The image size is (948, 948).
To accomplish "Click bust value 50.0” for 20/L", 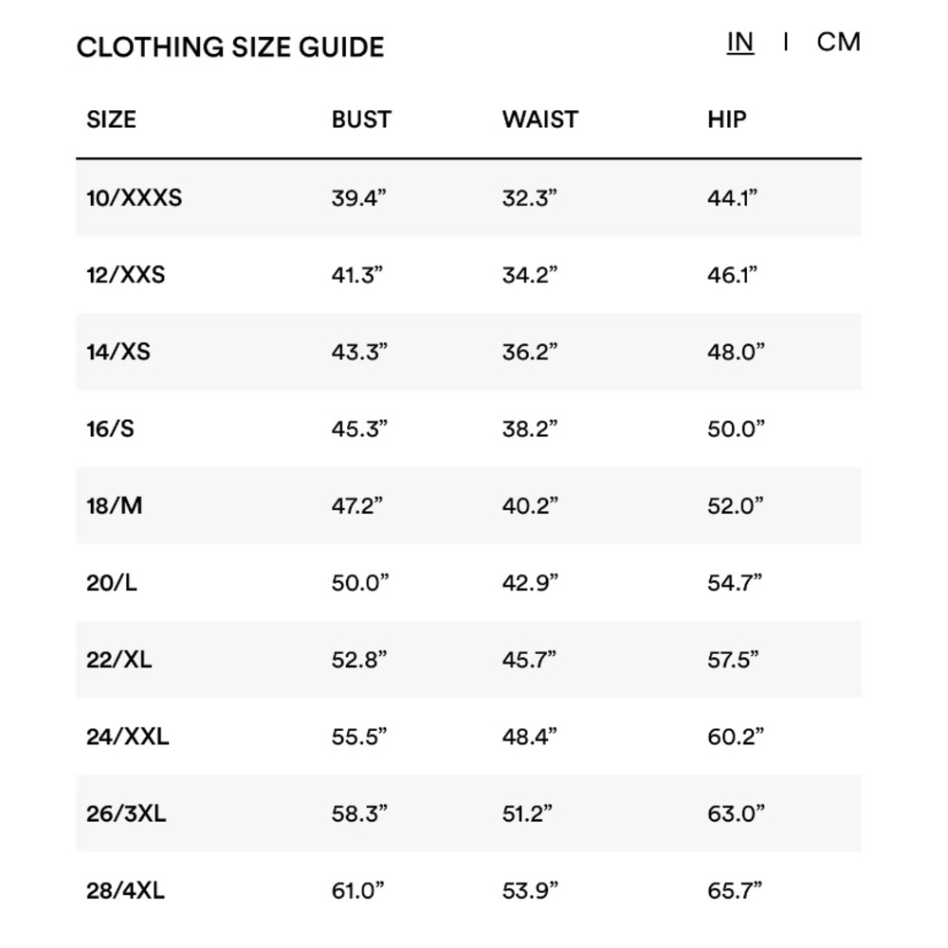I will click(x=359, y=583).
